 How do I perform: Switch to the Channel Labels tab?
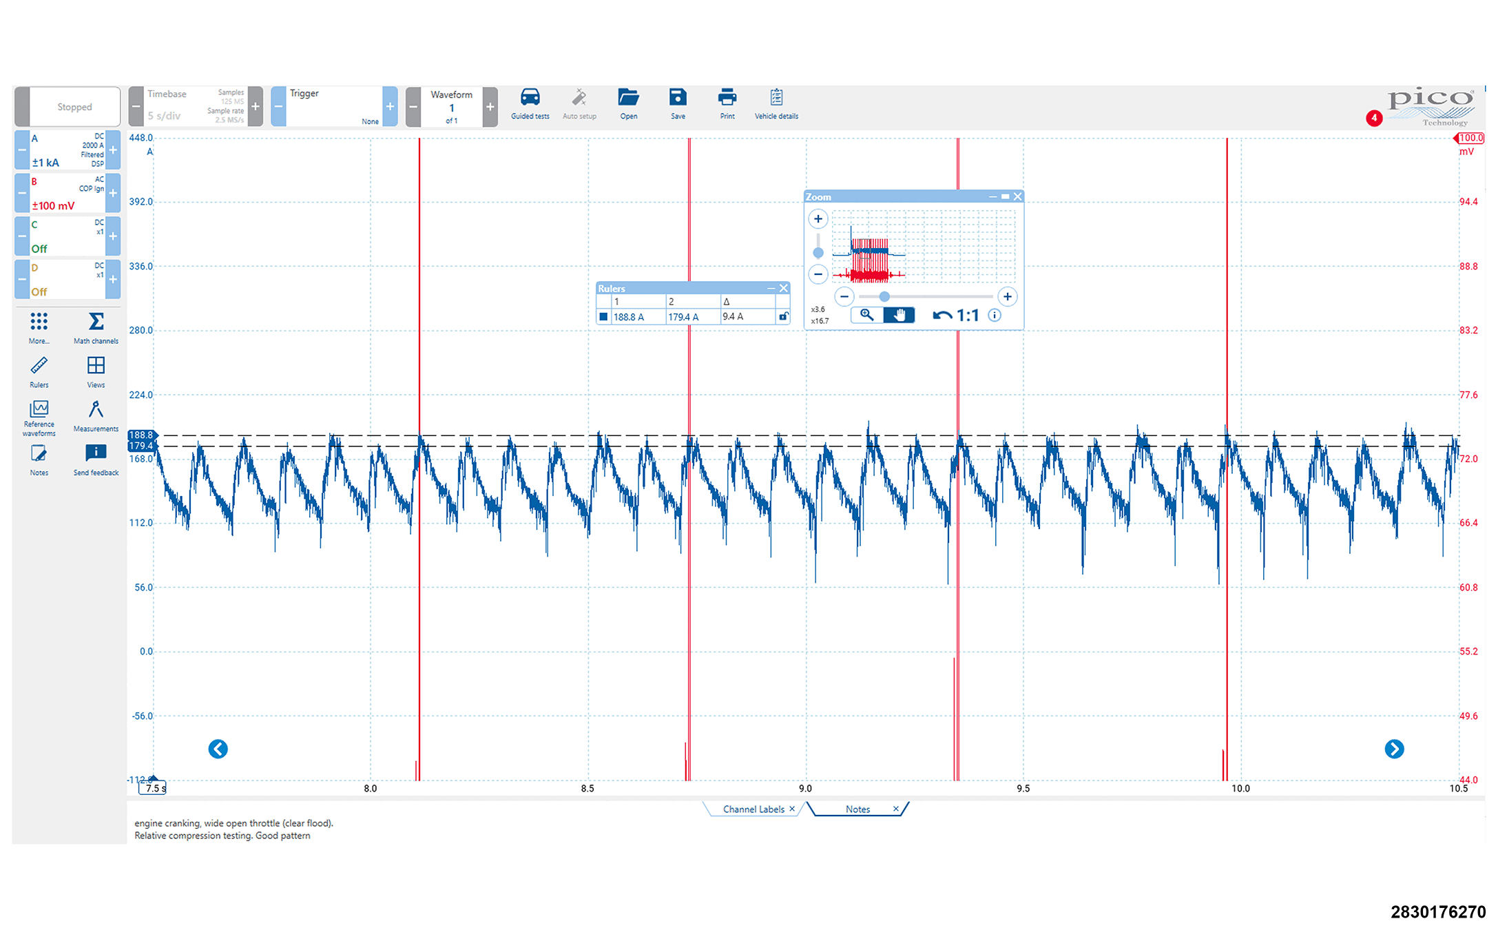click(x=753, y=809)
